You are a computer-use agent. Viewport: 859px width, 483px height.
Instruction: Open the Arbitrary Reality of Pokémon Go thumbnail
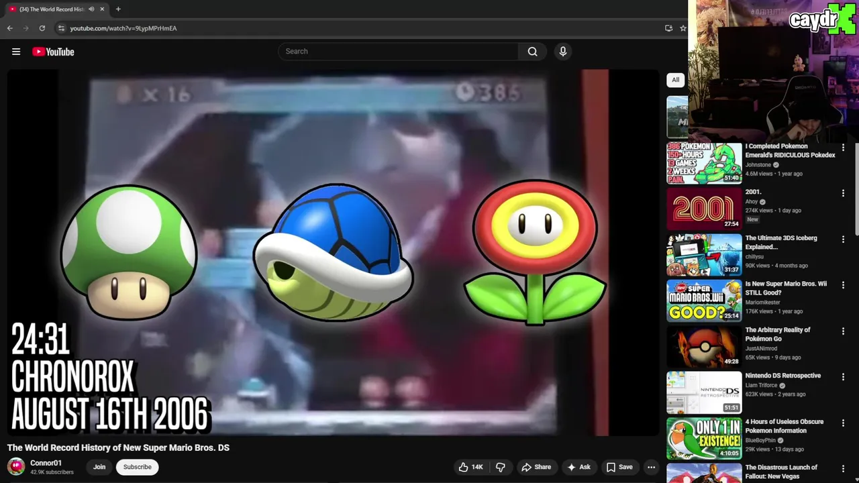(704, 347)
